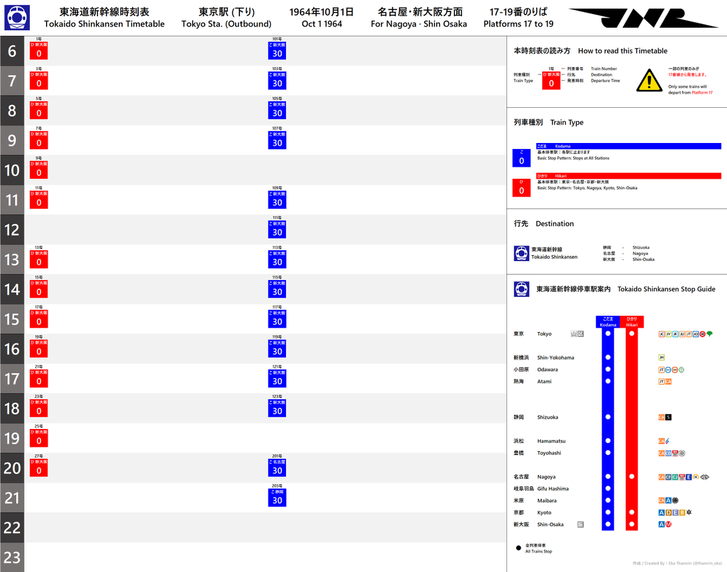Click the blue Kodama sample box under Train Type
The height and width of the screenshot is (572, 727).
(x=522, y=158)
